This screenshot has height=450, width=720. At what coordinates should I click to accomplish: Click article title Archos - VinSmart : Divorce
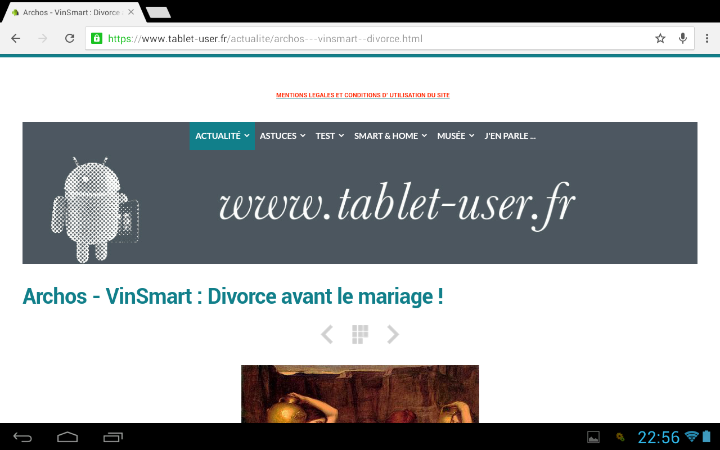point(233,296)
